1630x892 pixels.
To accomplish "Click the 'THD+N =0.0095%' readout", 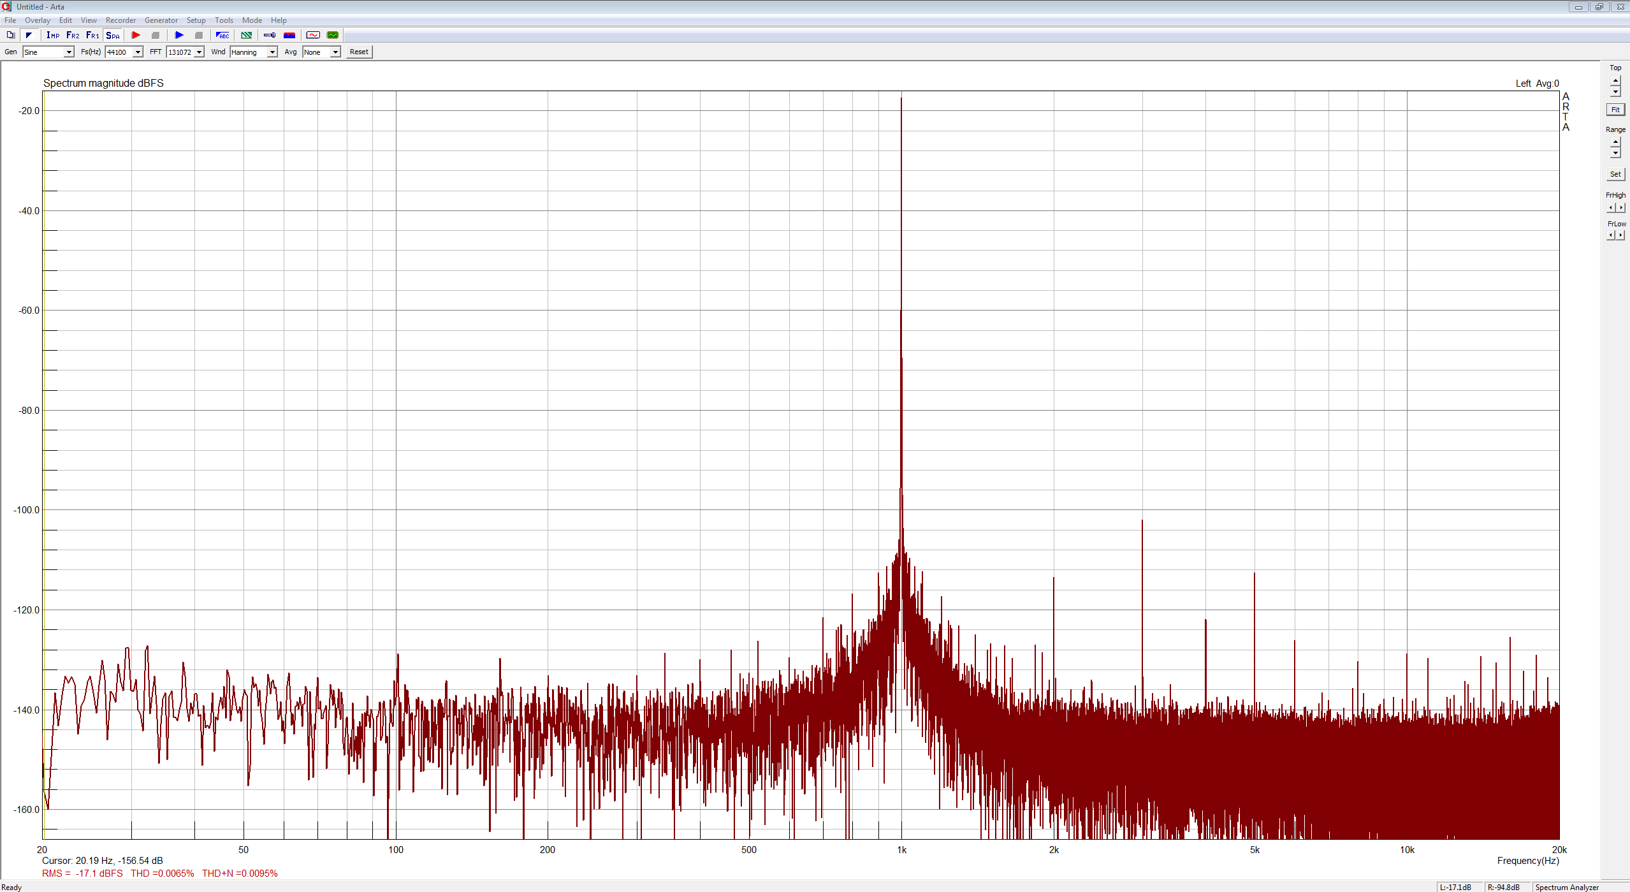I will pos(240,874).
